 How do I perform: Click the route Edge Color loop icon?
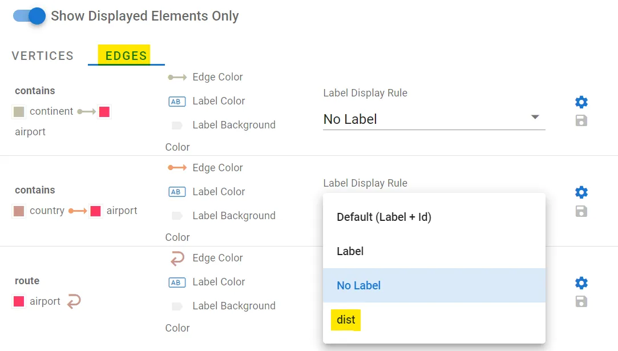click(x=177, y=259)
